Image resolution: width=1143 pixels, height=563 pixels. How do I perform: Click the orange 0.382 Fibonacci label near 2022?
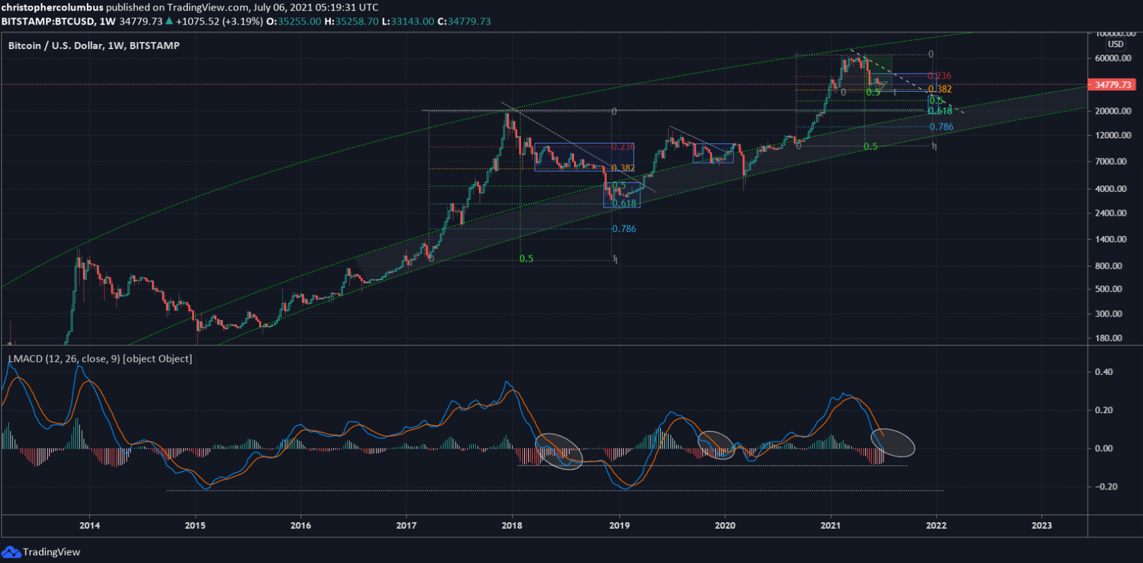(x=940, y=89)
